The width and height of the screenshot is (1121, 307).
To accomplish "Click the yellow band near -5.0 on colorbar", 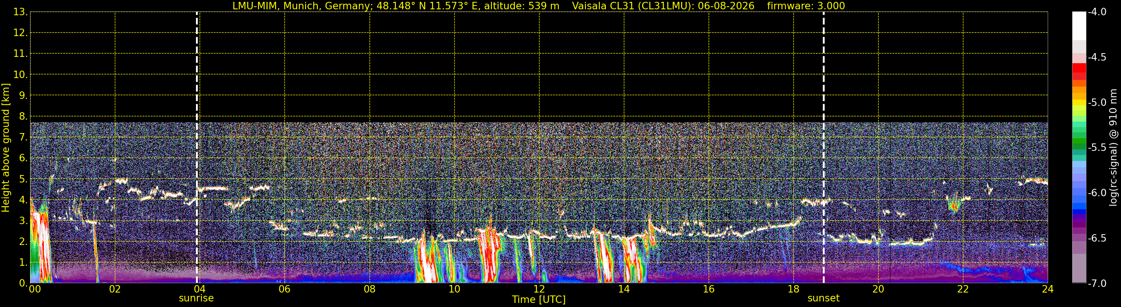I will point(1079,103).
